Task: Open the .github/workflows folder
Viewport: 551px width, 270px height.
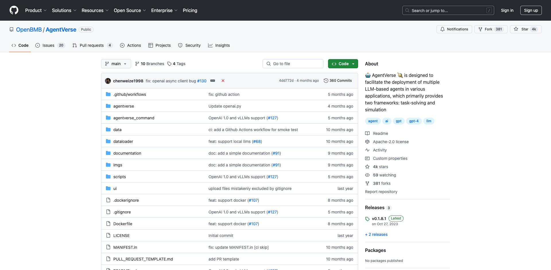Action: coord(130,94)
